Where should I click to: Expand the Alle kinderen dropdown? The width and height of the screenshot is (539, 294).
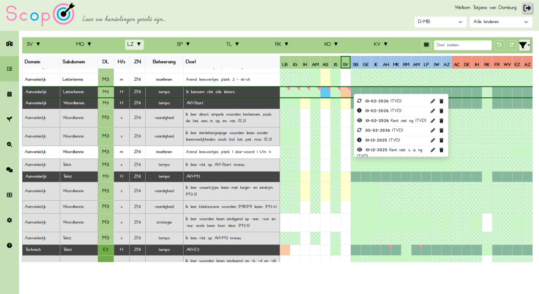coord(501,22)
